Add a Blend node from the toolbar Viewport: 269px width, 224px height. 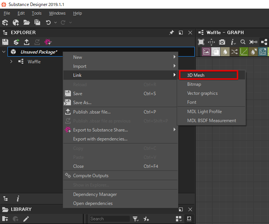point(216,52)
